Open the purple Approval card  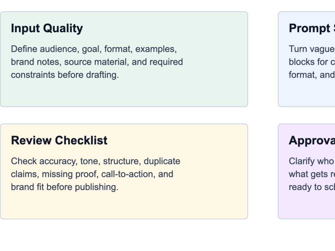[307, 171]
